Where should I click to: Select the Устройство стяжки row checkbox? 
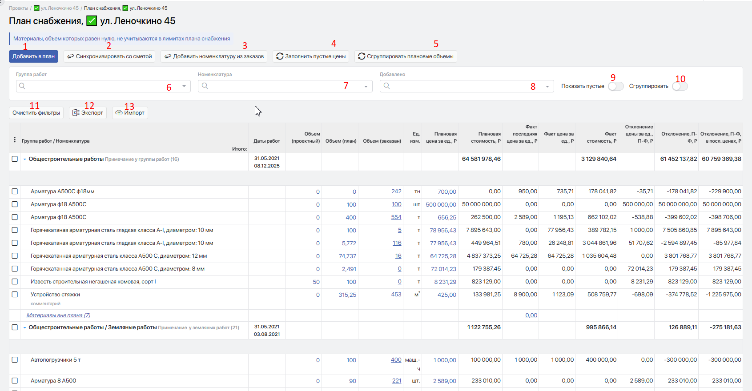15,295
